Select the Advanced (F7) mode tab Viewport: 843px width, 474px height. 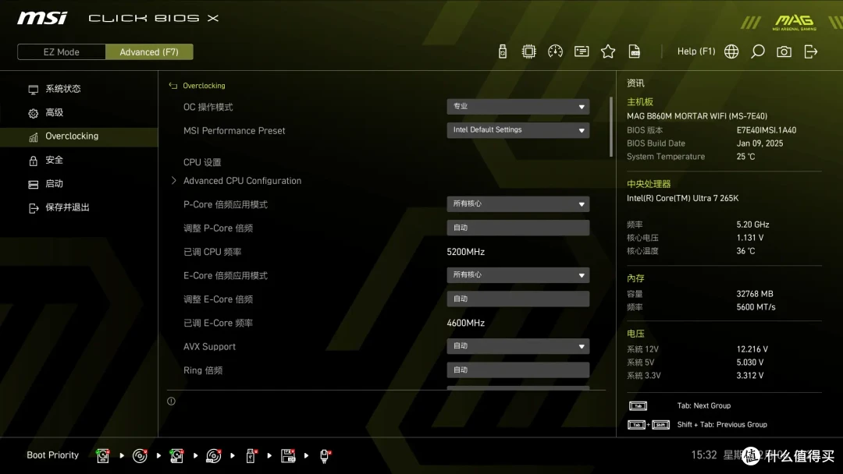coord(149,52)
